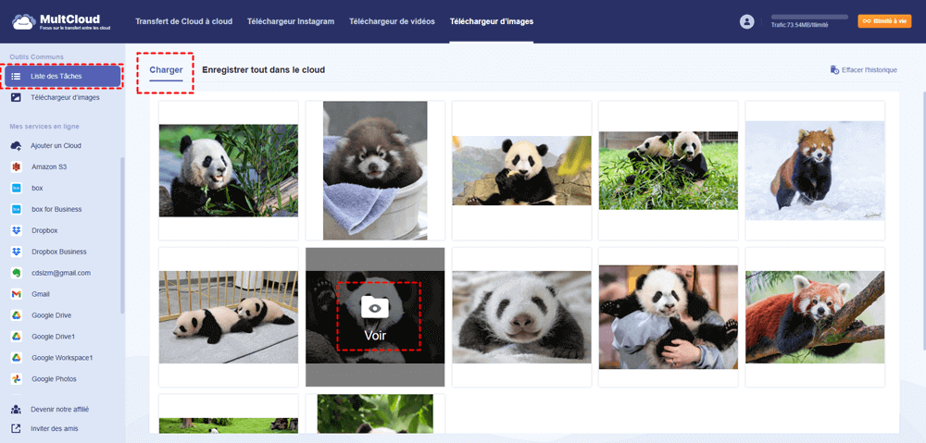This screenshot has height=443, width=926.
Task: Click Devenir notre affilié link
Action: click(x=59, y=410)
